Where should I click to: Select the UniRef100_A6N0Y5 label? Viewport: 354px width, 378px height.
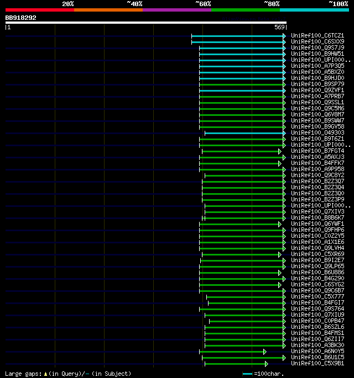(317, 351)
